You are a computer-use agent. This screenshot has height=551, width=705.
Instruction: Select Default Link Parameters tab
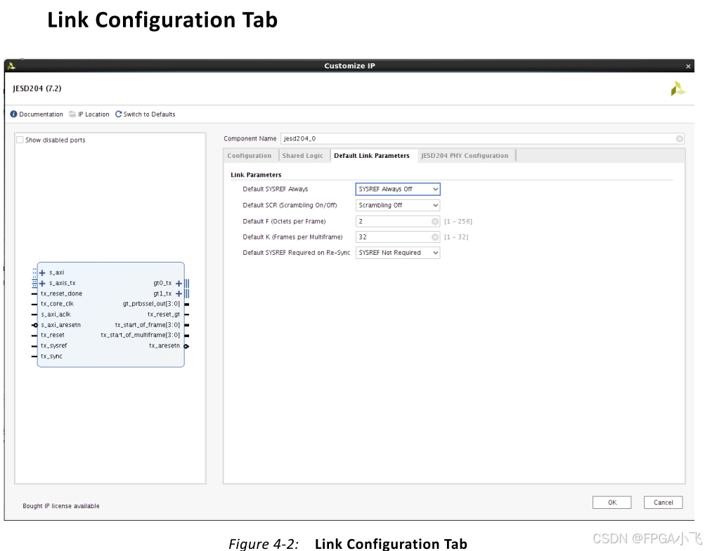[372, 156]
